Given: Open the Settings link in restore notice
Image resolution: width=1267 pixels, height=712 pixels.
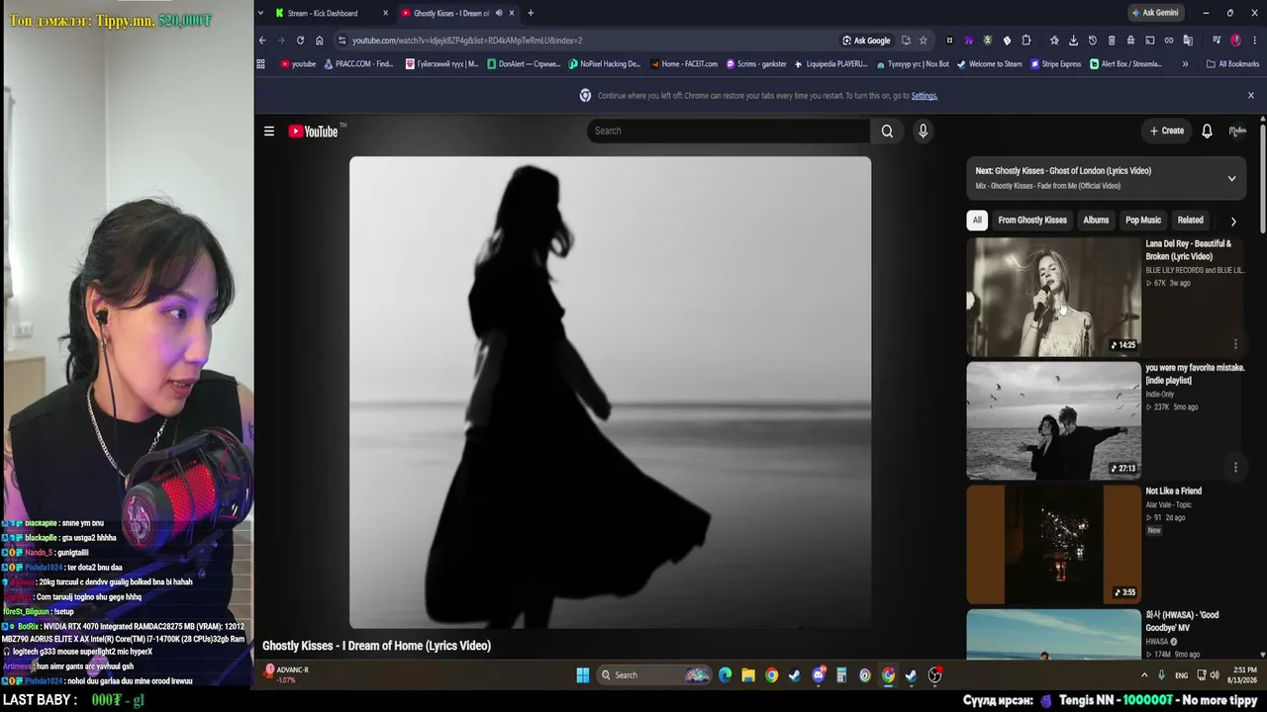Looking at the screenshot, I should pyautogui.click(x=924, y=96).
